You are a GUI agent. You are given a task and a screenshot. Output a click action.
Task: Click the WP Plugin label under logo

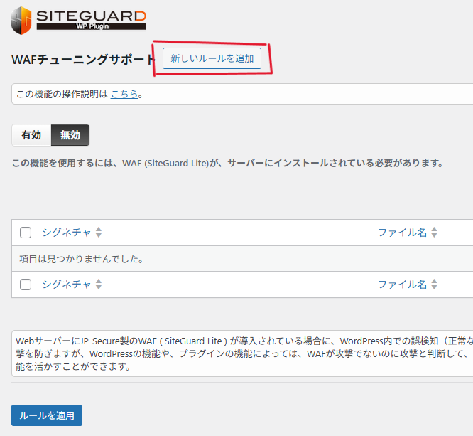pos(91,26)
